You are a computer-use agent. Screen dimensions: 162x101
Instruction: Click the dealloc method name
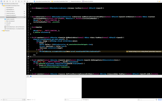[x=39, y=27]
